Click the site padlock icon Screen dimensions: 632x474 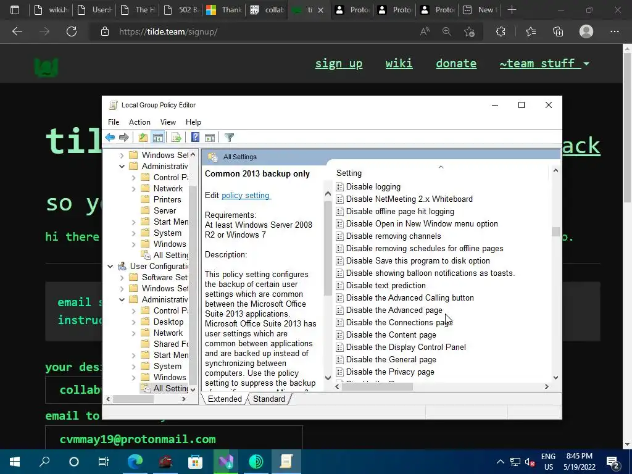pyautogui.click(x=105, y=31)
